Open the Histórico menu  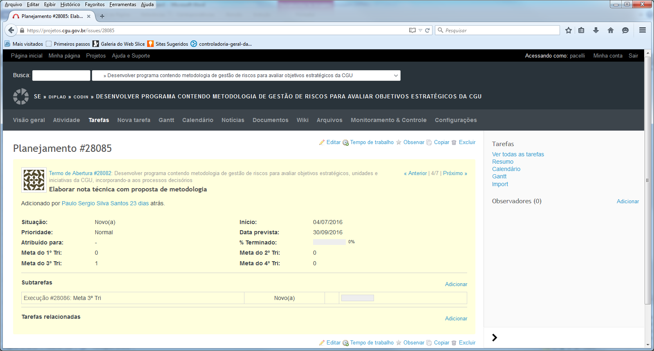(70, 4)
